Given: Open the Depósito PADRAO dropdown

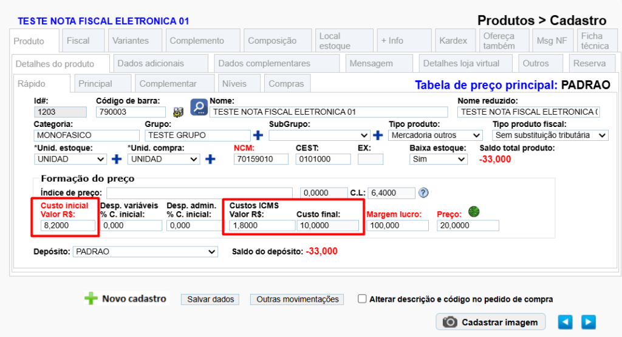Looking at the screenshot, I should (x=145, y=252).
